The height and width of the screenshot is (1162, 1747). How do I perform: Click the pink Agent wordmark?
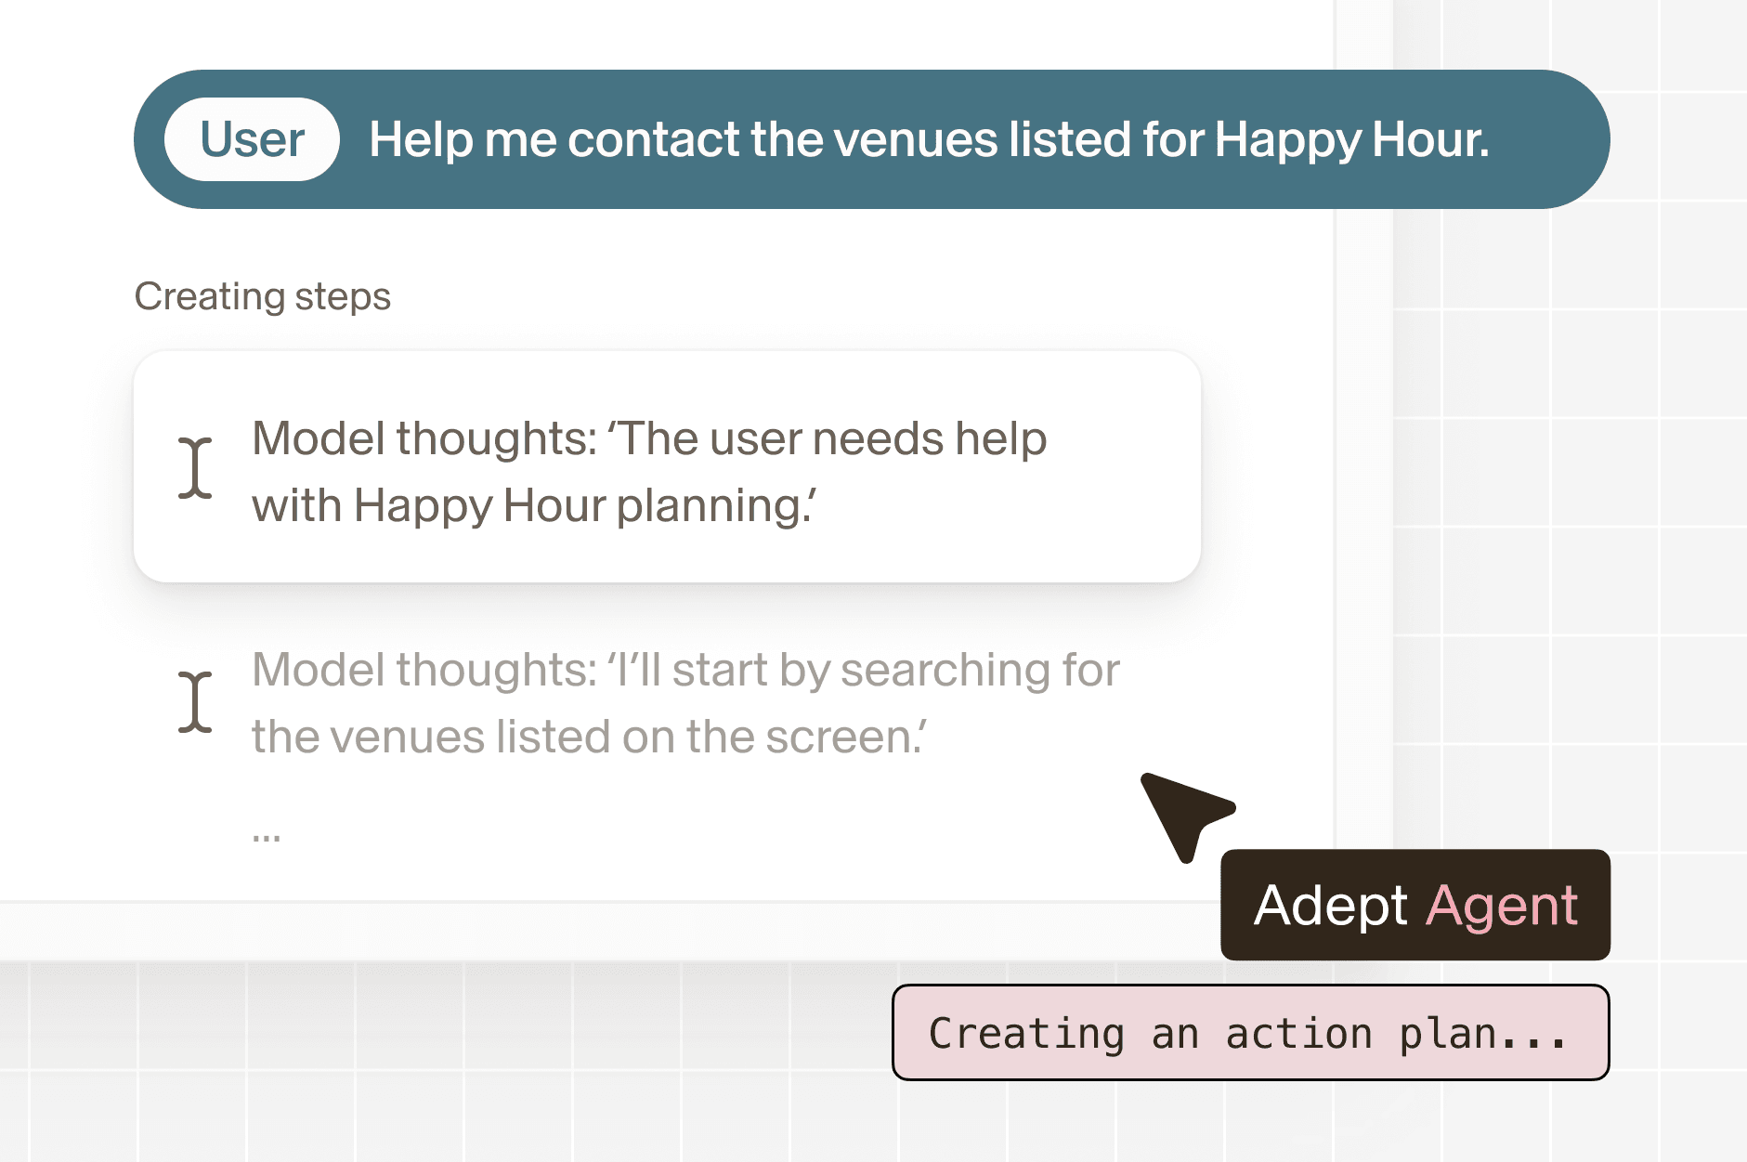click(x=1504, y=905)
